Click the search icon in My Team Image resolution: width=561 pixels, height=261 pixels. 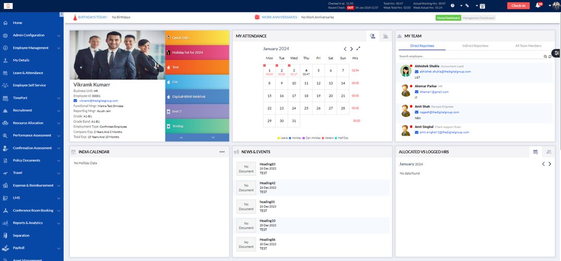[x=545, y=56]
